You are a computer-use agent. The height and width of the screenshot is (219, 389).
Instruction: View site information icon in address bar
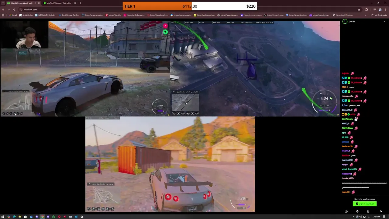coord(21,9)
